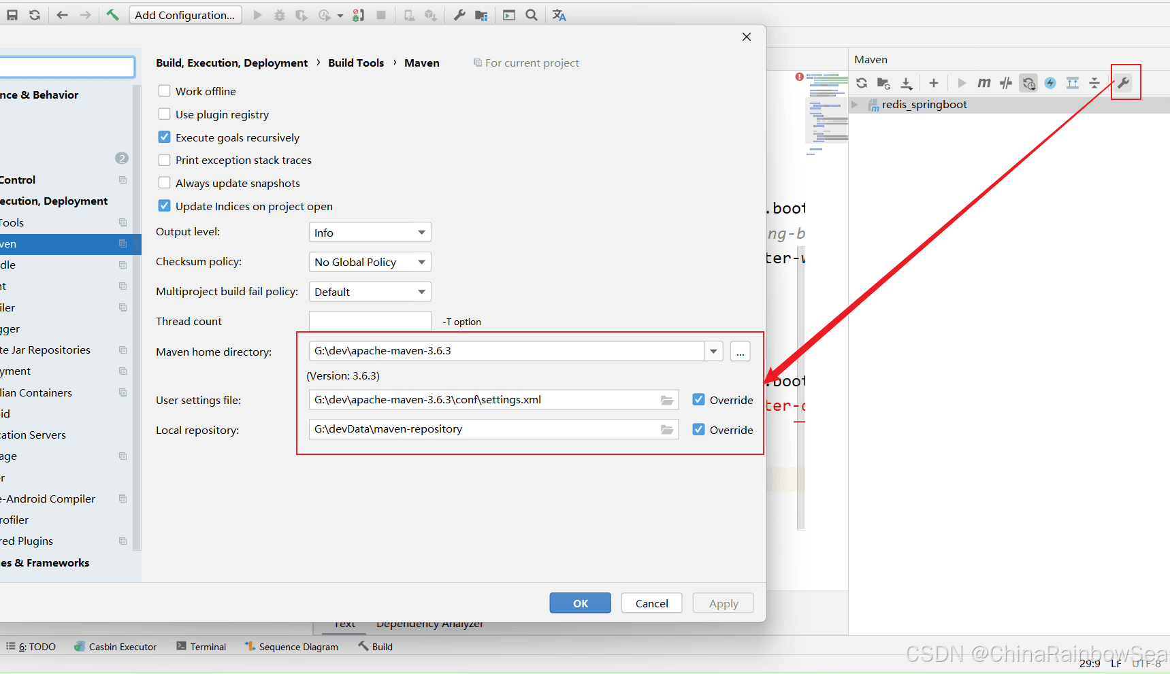Open Search Everywhere magnifier icon
Viewport: 1170px width, 674px height.
532,15
